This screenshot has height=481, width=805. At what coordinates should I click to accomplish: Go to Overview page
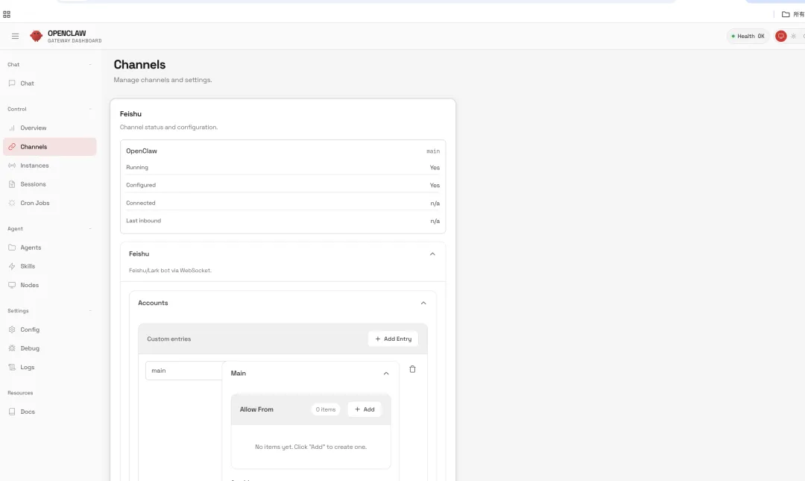click(x=50, y=128)
